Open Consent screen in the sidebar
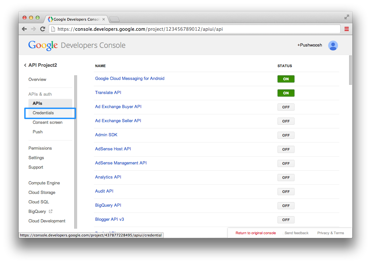 (47, 123)
